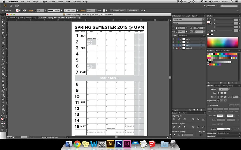Choose the Rotate tool
Viewport: 241px width, 150px height.
tap(3, 60)
